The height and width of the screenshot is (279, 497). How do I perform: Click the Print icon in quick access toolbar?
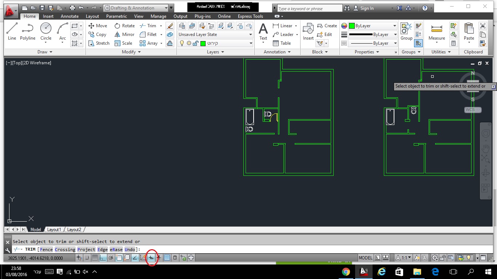click(x=72, y=8)
